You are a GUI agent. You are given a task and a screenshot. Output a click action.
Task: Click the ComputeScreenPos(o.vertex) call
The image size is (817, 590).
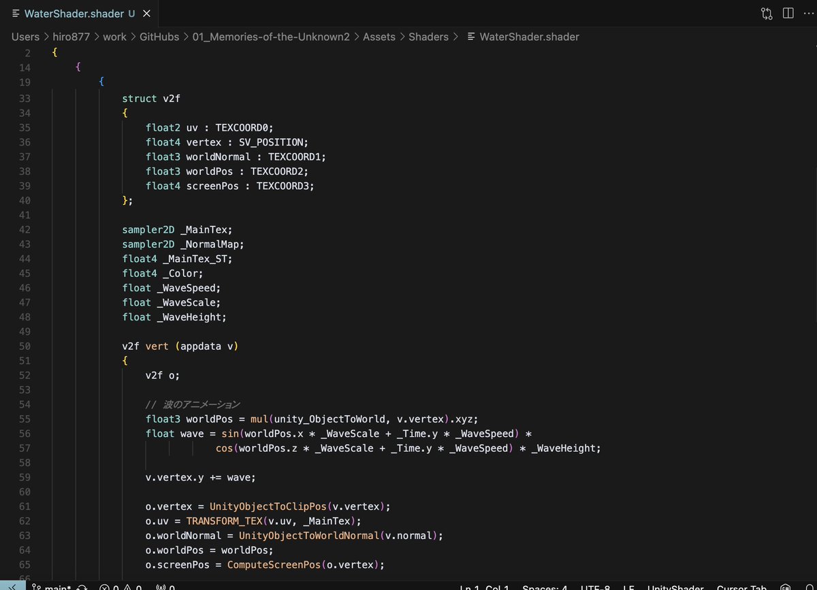coord(304,566)
